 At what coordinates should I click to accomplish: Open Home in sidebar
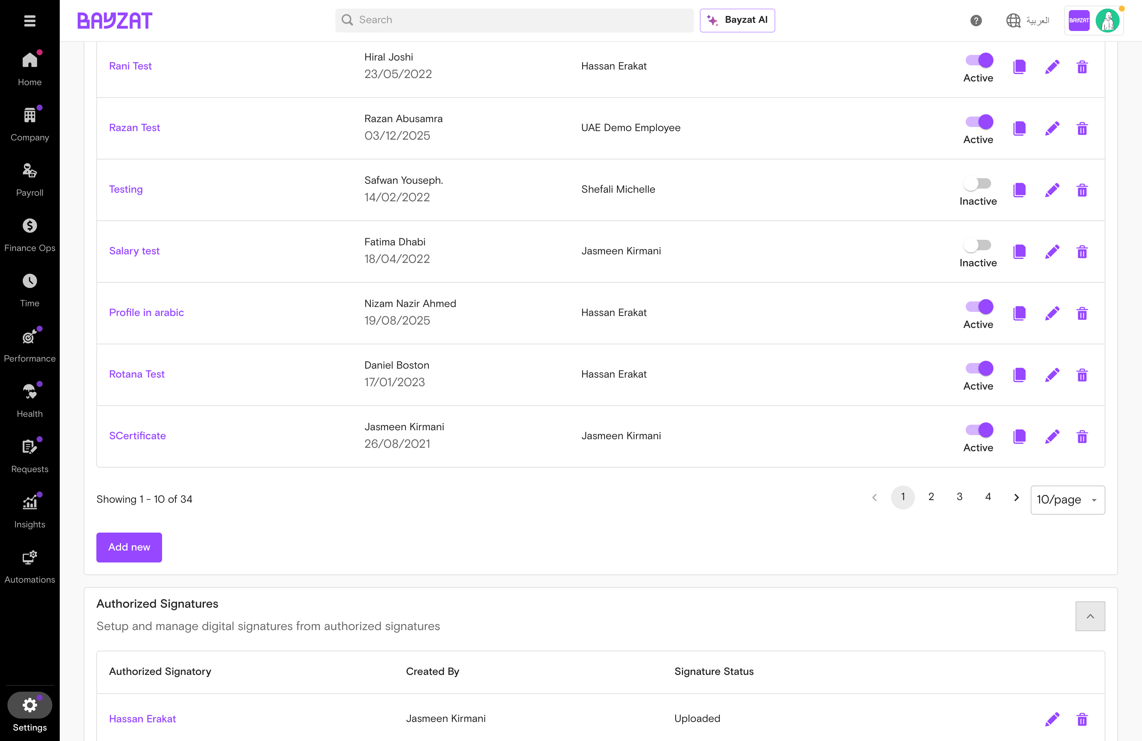pos(30,69)
